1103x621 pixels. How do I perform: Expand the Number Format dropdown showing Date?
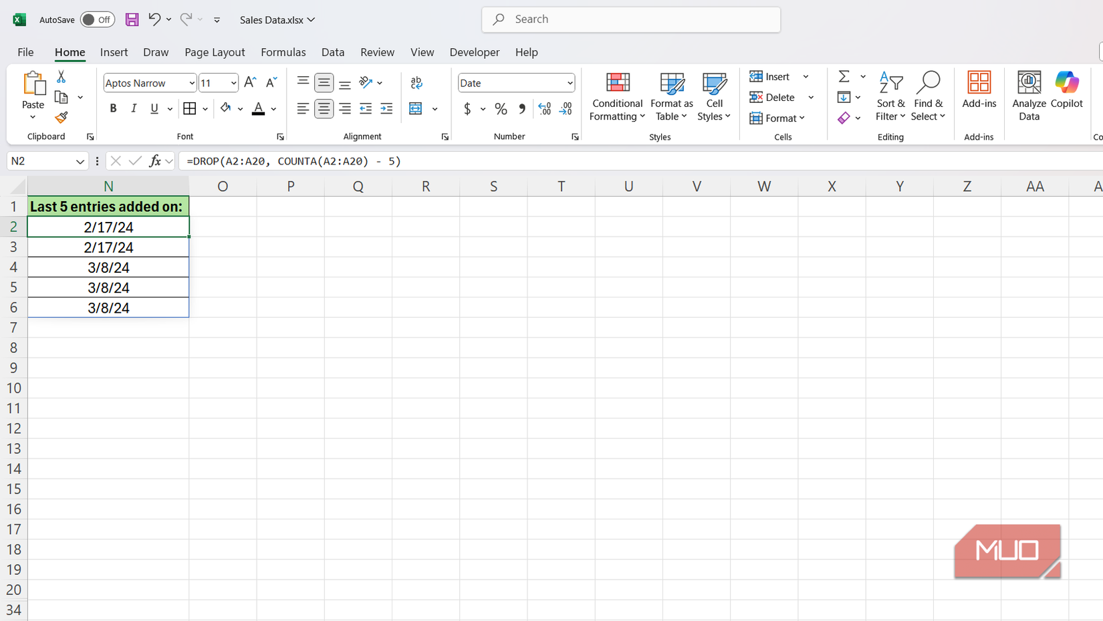[570, 83]
